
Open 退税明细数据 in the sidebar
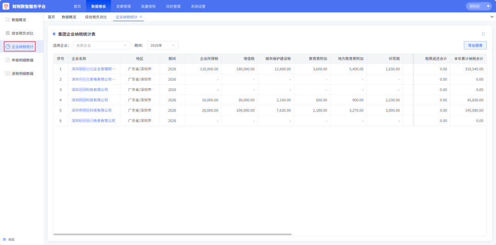23,73
